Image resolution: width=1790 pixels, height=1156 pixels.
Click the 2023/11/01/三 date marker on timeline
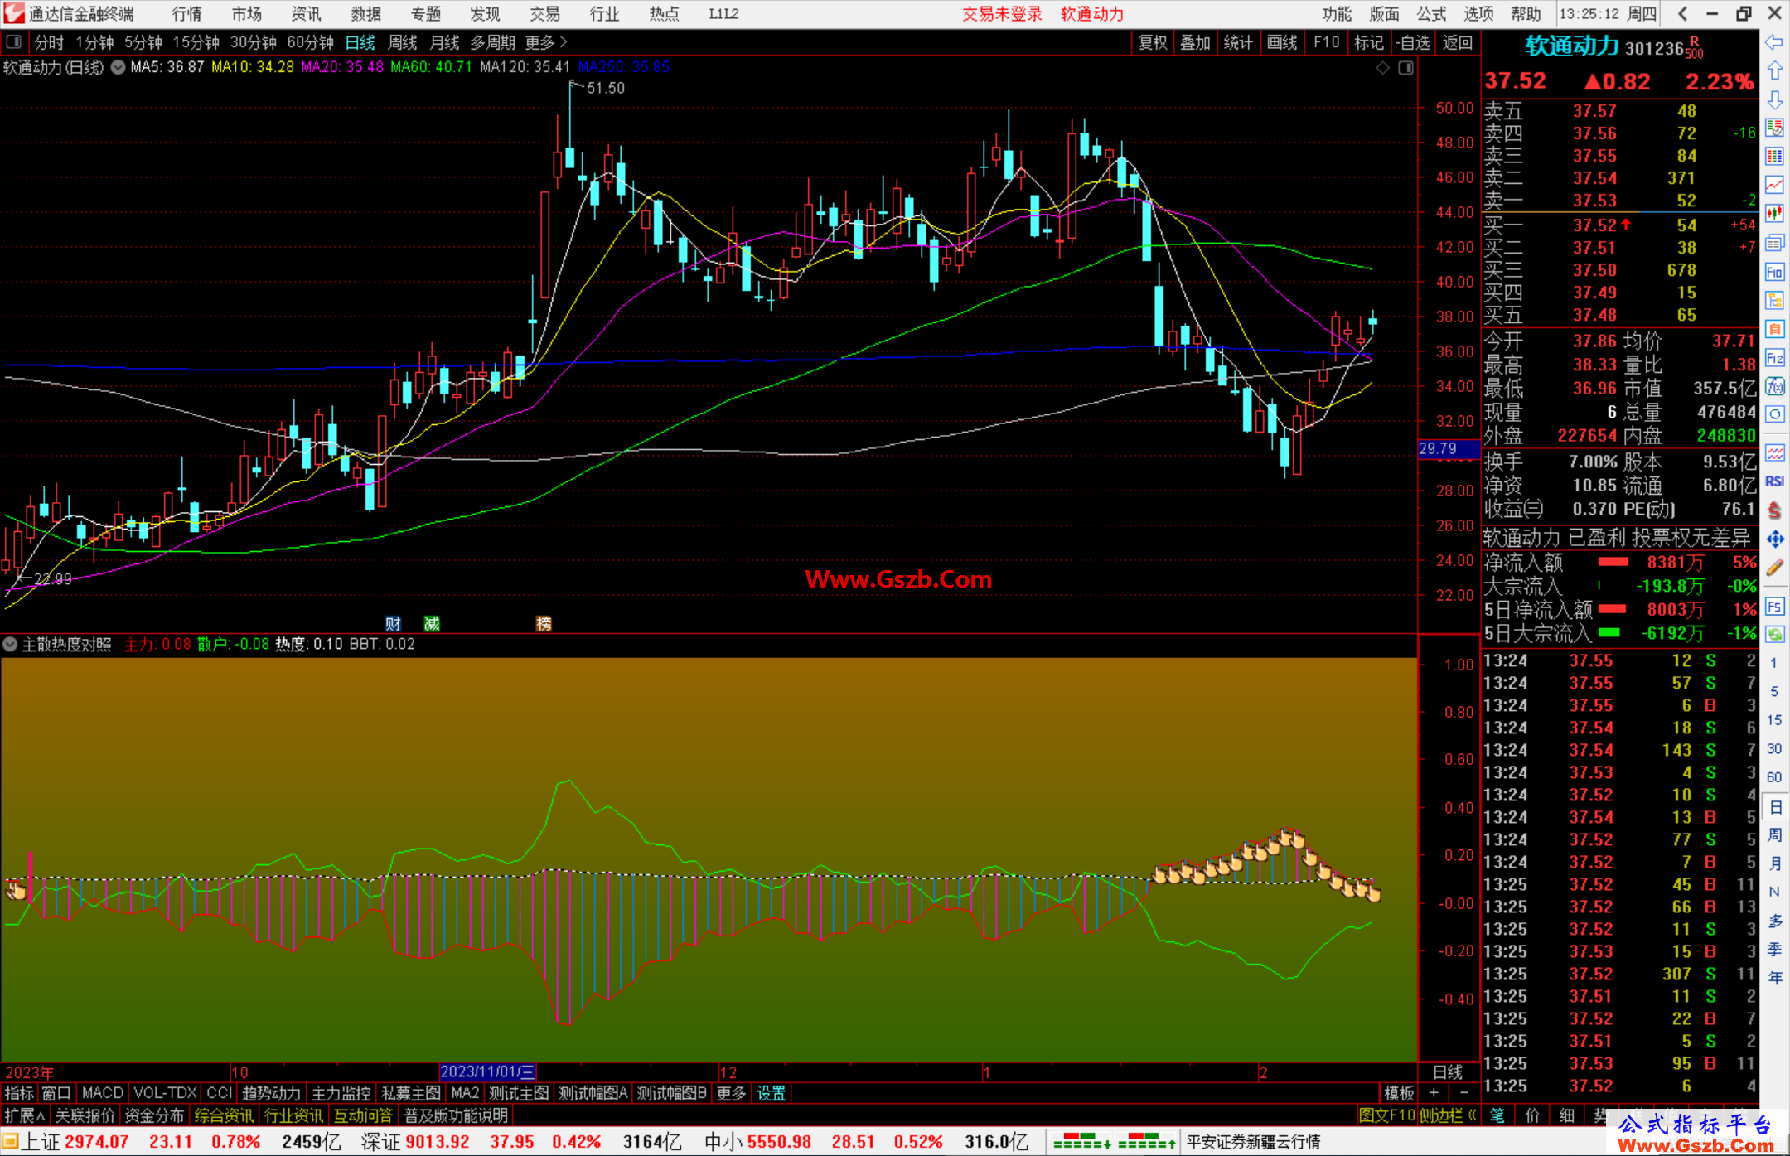coord(487,1071)
